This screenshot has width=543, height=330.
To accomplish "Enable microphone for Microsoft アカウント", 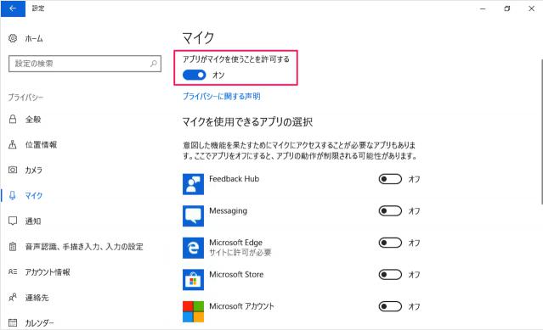I will [x=390, y=306].
